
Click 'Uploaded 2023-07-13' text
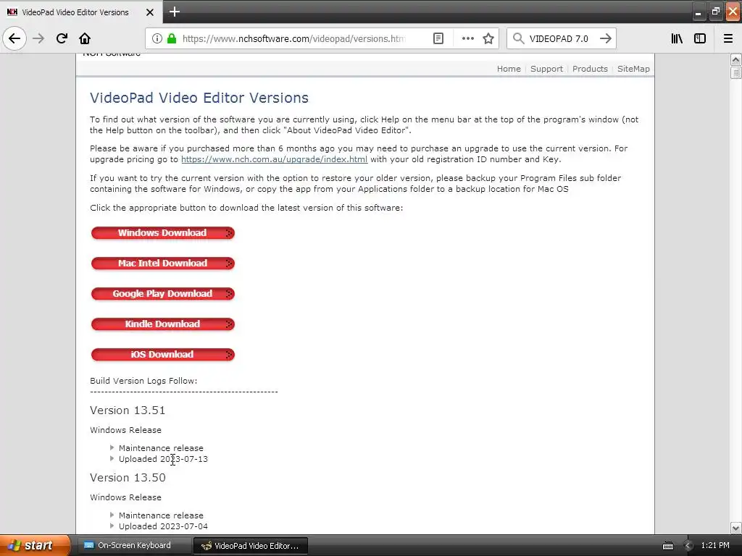pyautogui.click(x=163, y=458)
